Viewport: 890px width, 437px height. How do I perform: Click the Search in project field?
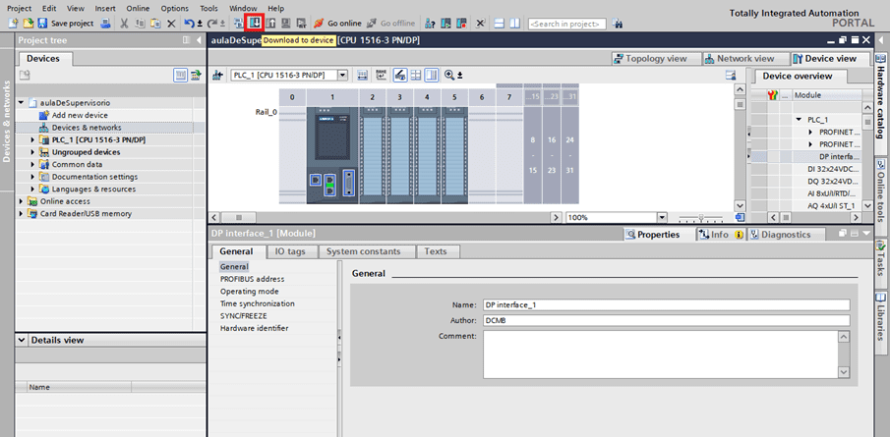point(567,24)
